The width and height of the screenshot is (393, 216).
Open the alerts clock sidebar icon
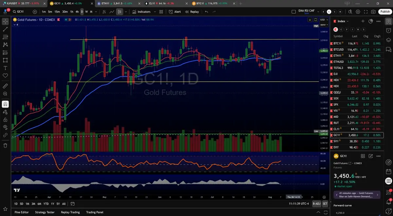tap(388, 31)
